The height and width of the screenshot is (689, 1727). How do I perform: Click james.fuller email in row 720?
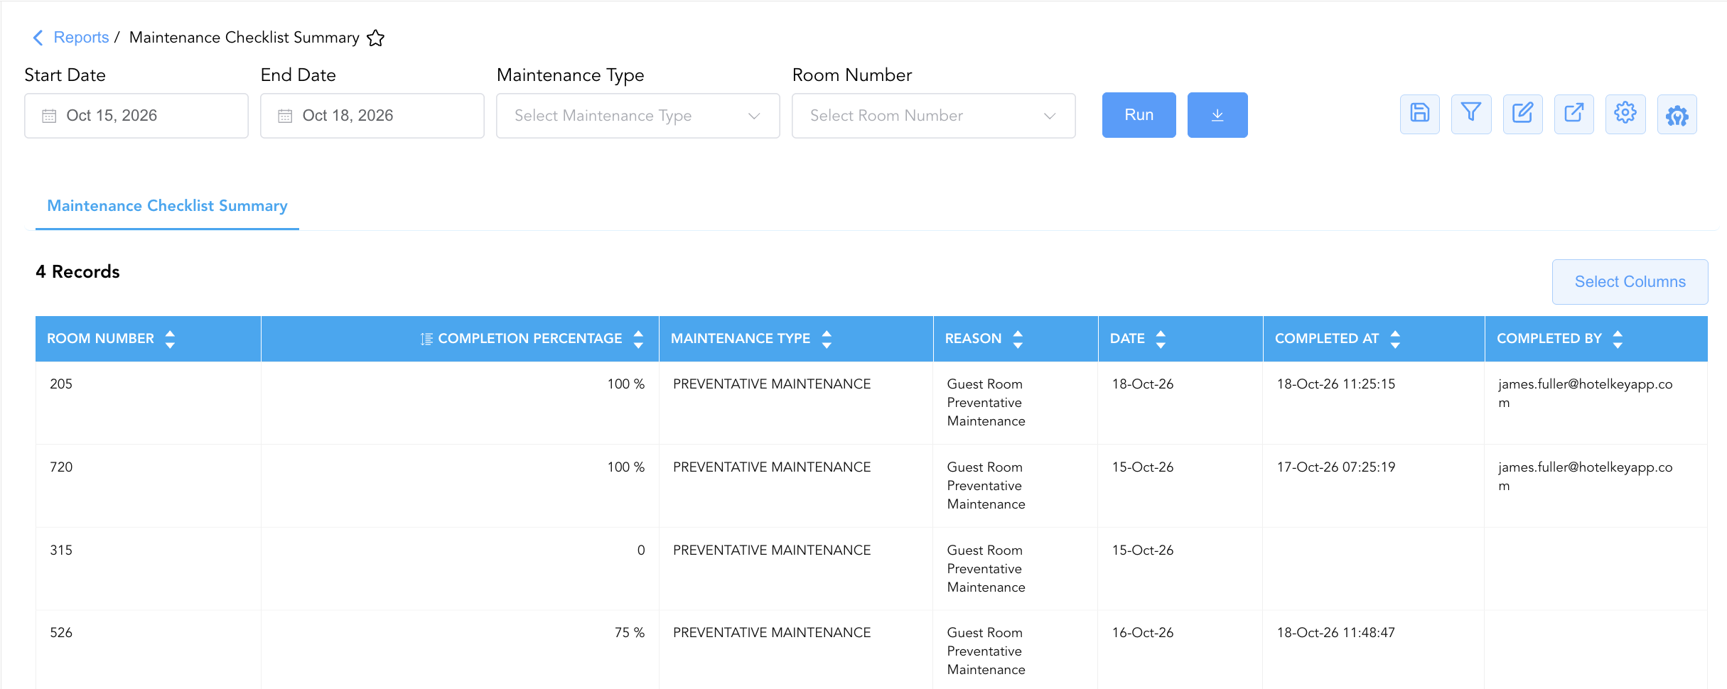[x=1586, y=477]
